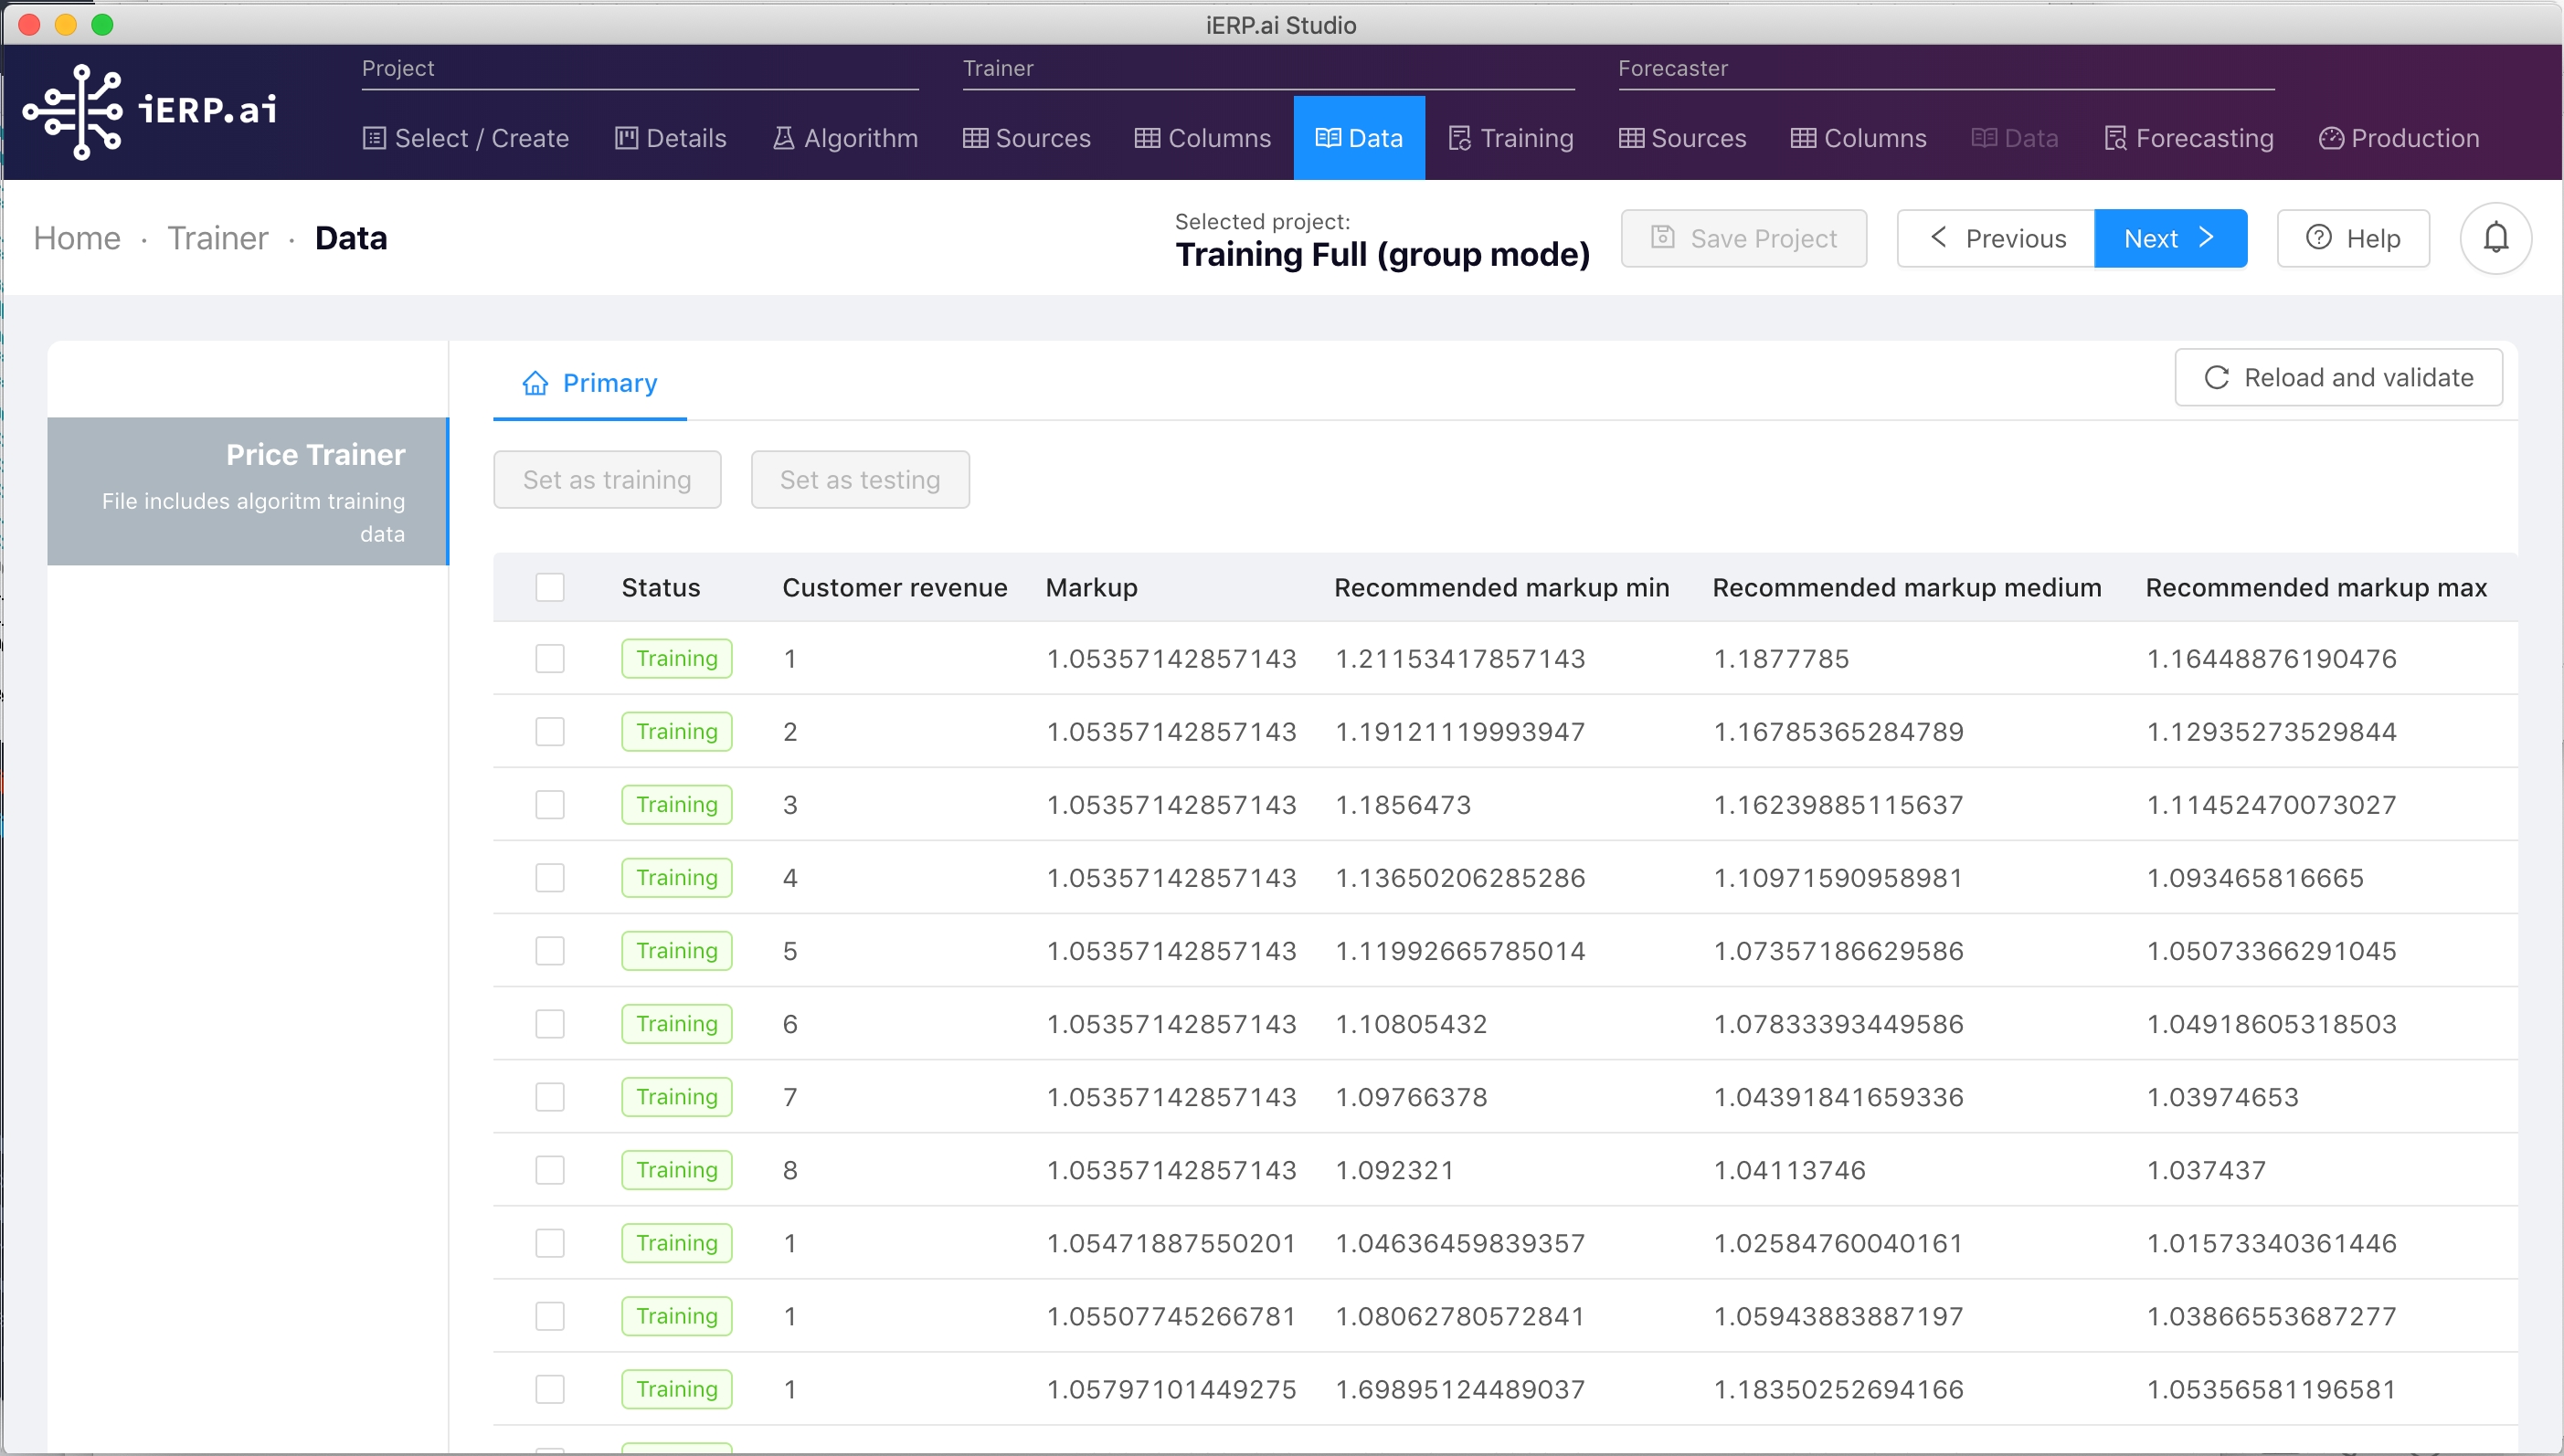
Task: Click the Reload and validate refresh icon
Action: [2216, 377]
